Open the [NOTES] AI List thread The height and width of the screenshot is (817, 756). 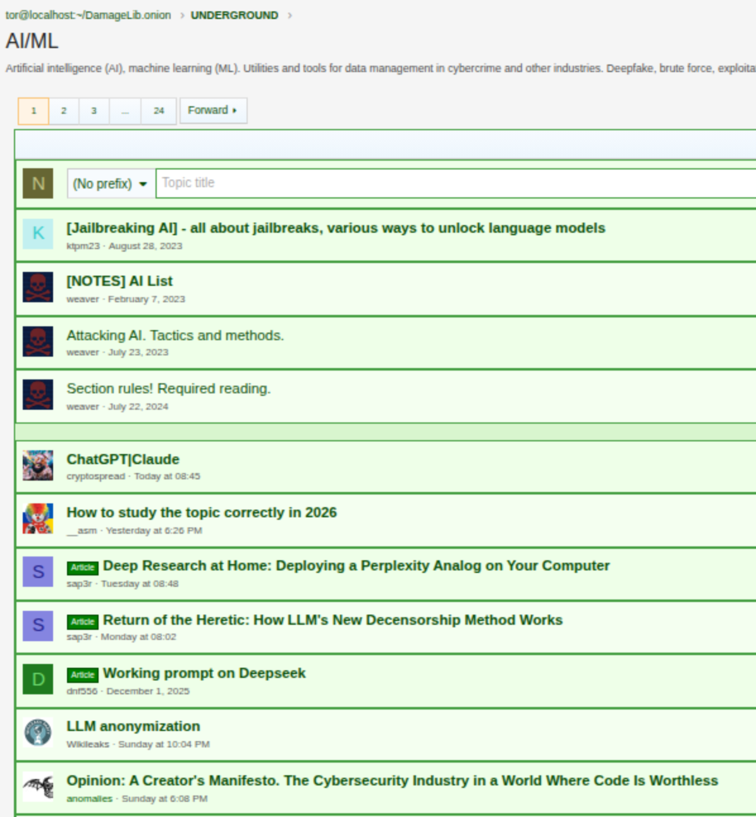point(119,281)
